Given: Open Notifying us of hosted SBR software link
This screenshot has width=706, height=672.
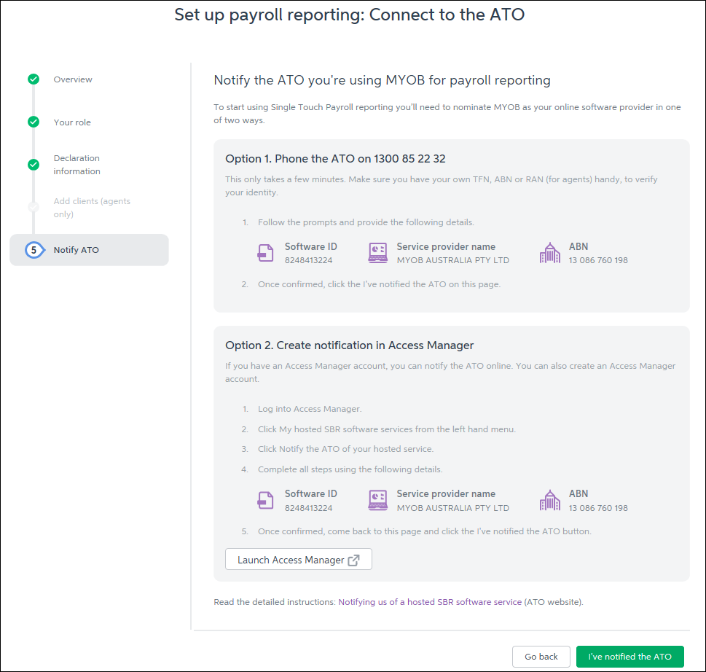Looking at the screenshot, I should click(430, 603).
